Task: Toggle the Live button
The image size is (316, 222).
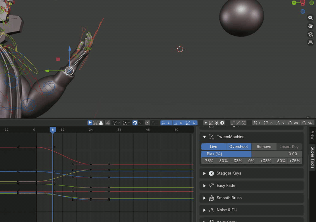Action: point(214,147)
